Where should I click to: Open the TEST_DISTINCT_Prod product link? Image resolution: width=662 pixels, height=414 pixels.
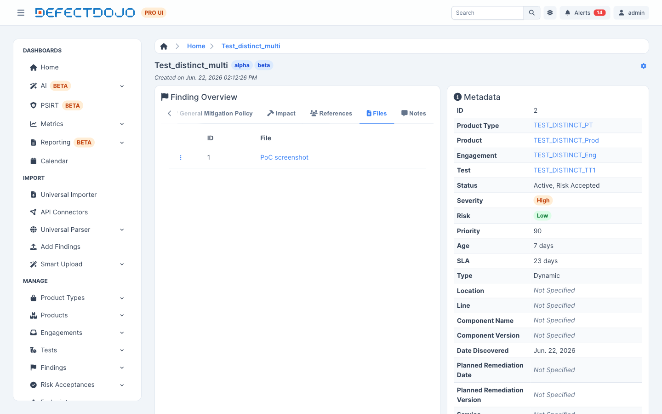(x=566, y=140)
